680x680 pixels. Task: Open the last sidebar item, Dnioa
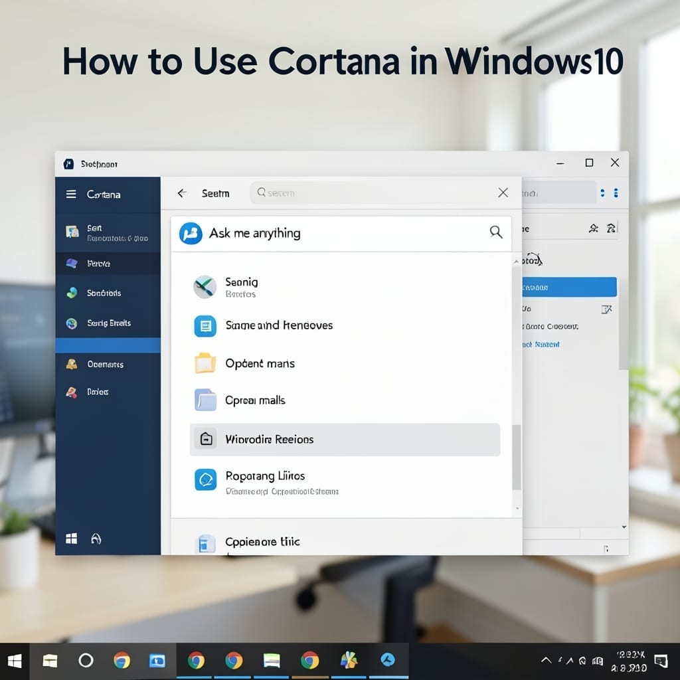[108, 392]
